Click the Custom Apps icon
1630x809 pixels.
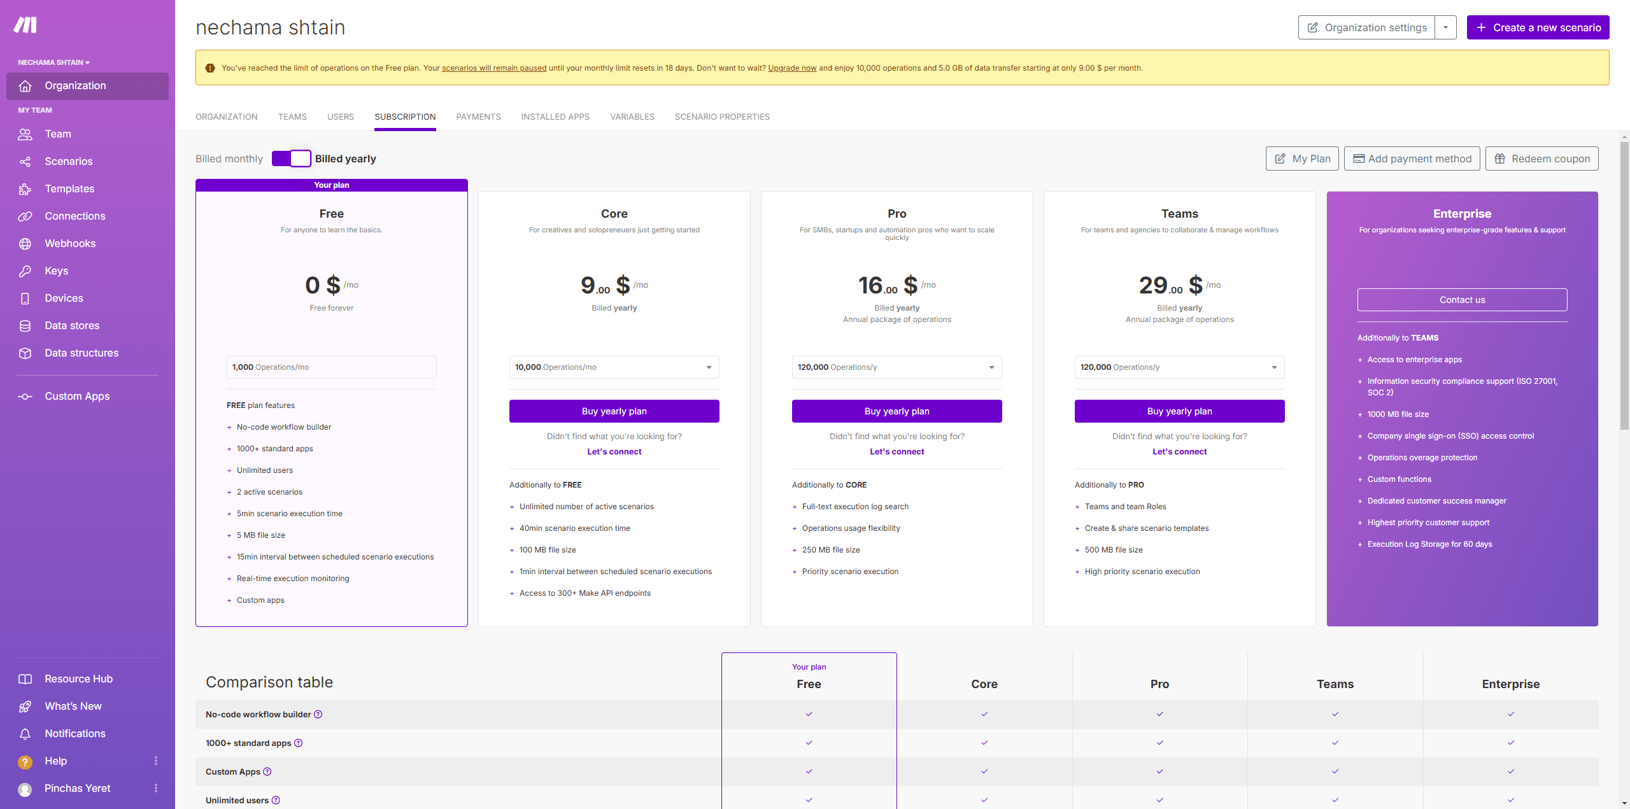pyautogui.click(x=25, y=397)
